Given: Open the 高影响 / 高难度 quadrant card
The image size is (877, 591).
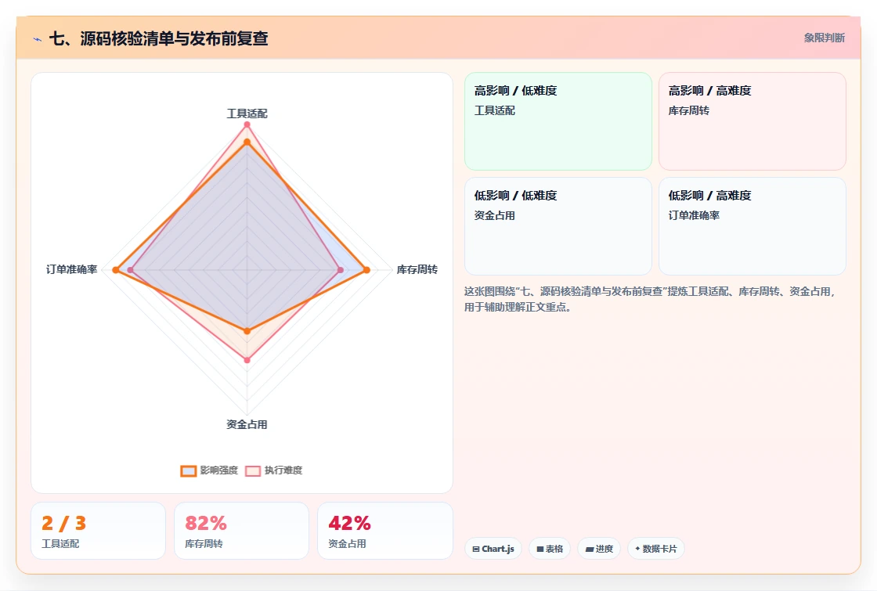Looking at the screenshot, I should 752,121.
